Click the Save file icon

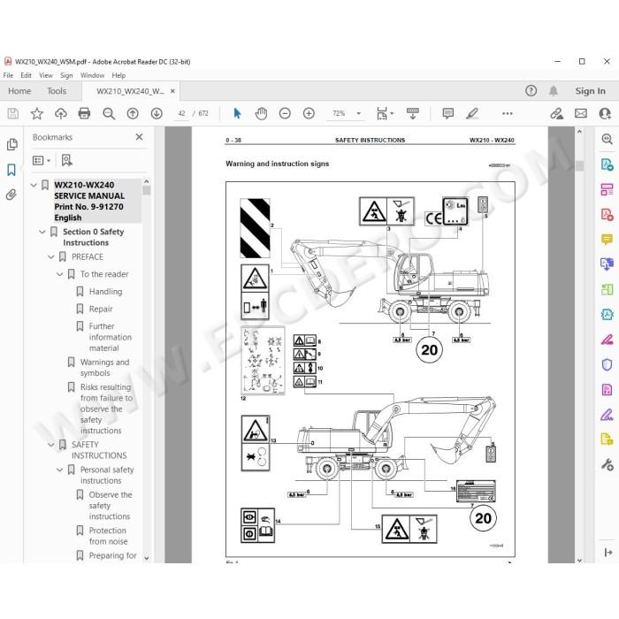click(12, 114)
